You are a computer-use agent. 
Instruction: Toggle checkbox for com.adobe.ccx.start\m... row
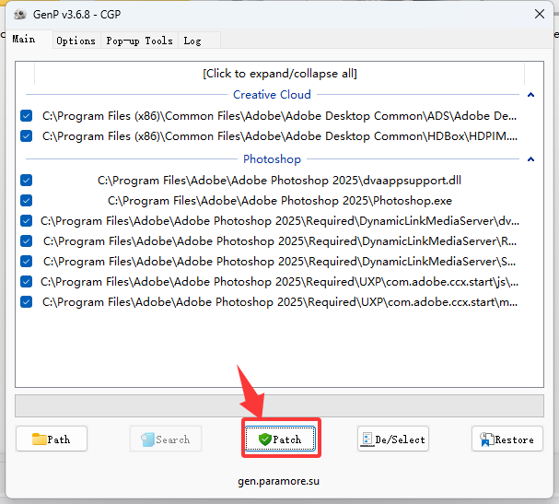click(x=27, y=302)
